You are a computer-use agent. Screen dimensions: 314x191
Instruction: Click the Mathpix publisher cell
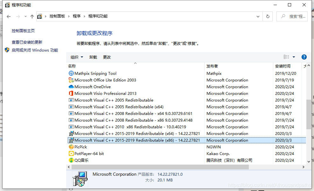coord(214,73)
